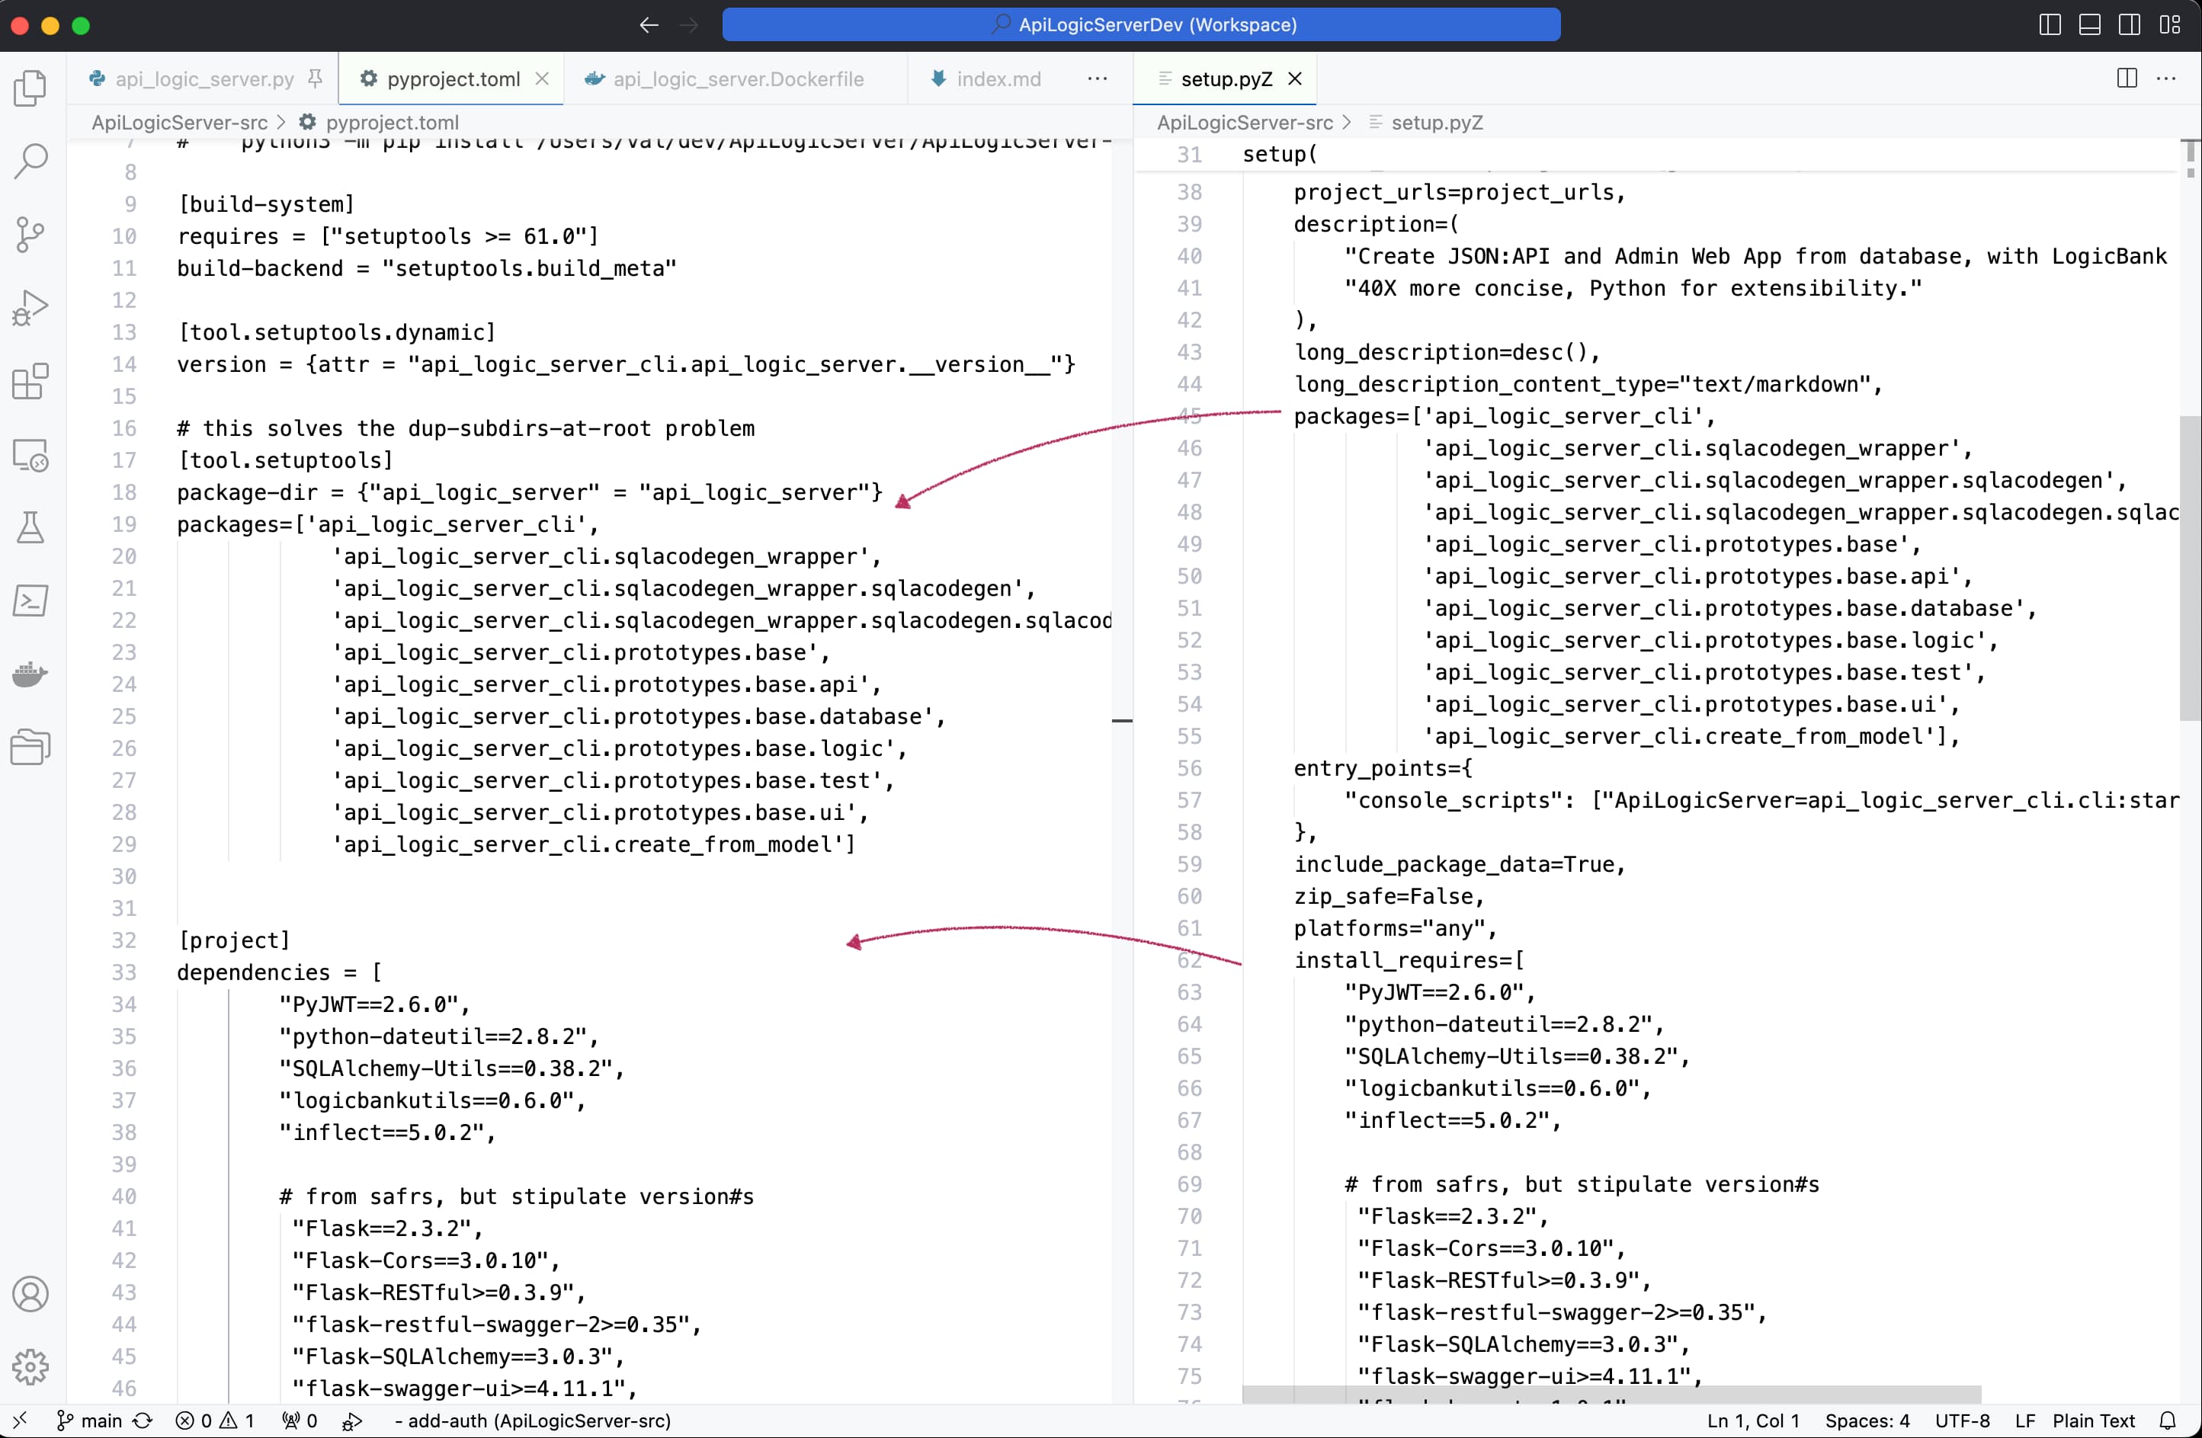The height and width of the screenshot is (1438, 2202).
Task: Open the Source Control view
Action: 30,234
